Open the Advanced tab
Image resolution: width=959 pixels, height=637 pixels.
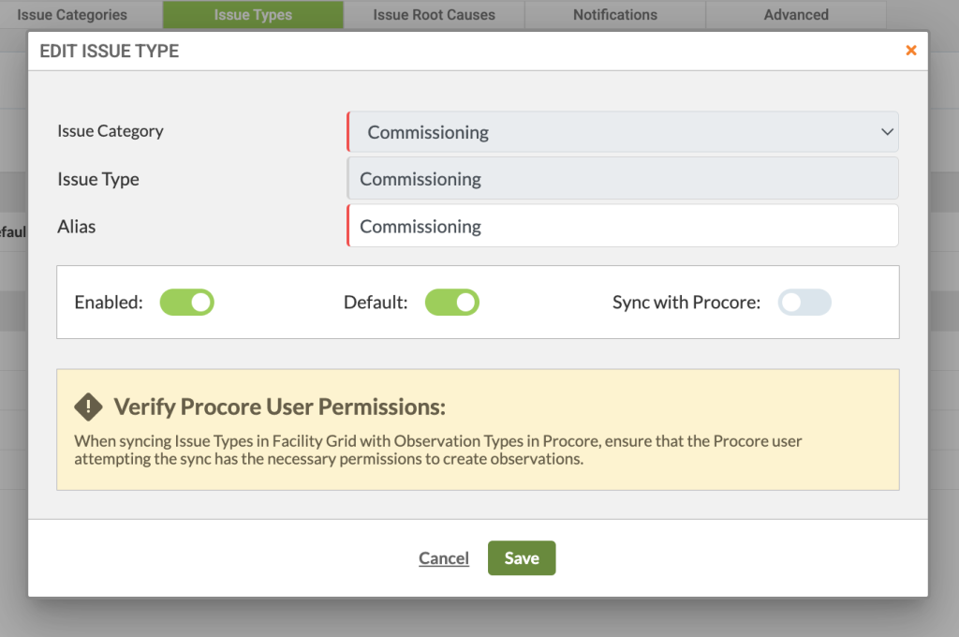[796, 15]
